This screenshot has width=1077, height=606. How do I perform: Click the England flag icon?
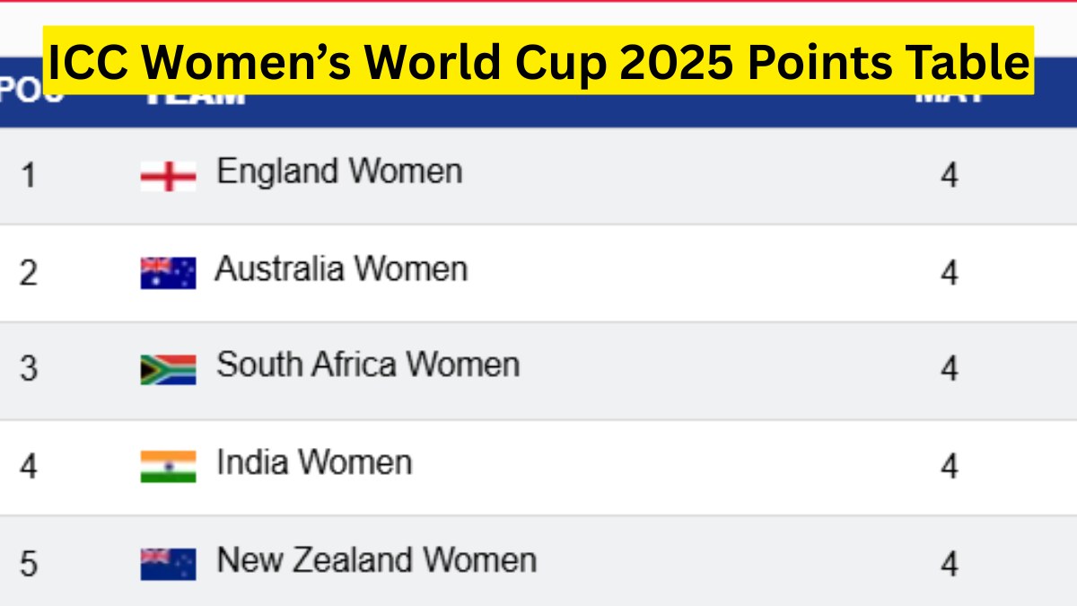(x=168, y=176)
